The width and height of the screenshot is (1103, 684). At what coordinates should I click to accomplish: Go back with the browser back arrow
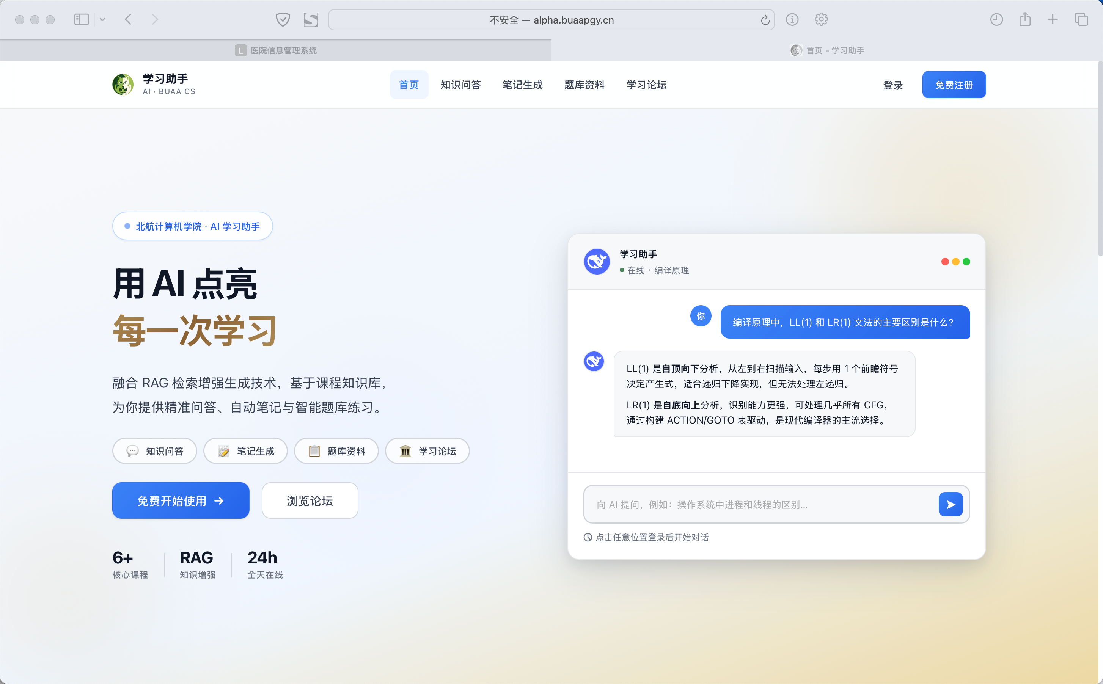pyautogui.click(x=129, y=19)
